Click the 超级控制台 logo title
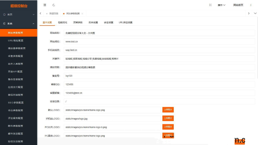 pyautogui.click(x=19, y=6)
